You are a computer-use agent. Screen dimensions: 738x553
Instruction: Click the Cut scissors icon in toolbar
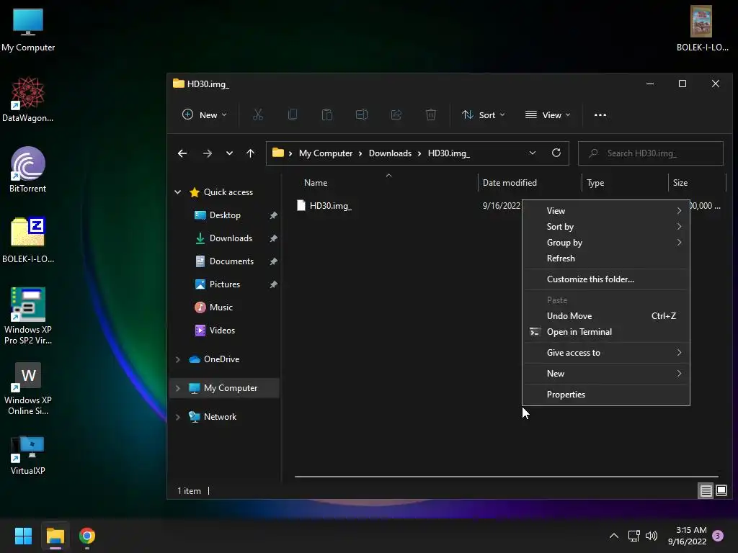click(258, 114)
